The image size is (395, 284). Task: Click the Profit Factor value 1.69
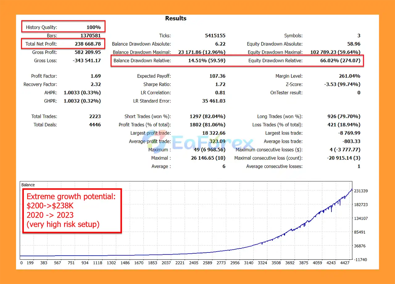95,76
